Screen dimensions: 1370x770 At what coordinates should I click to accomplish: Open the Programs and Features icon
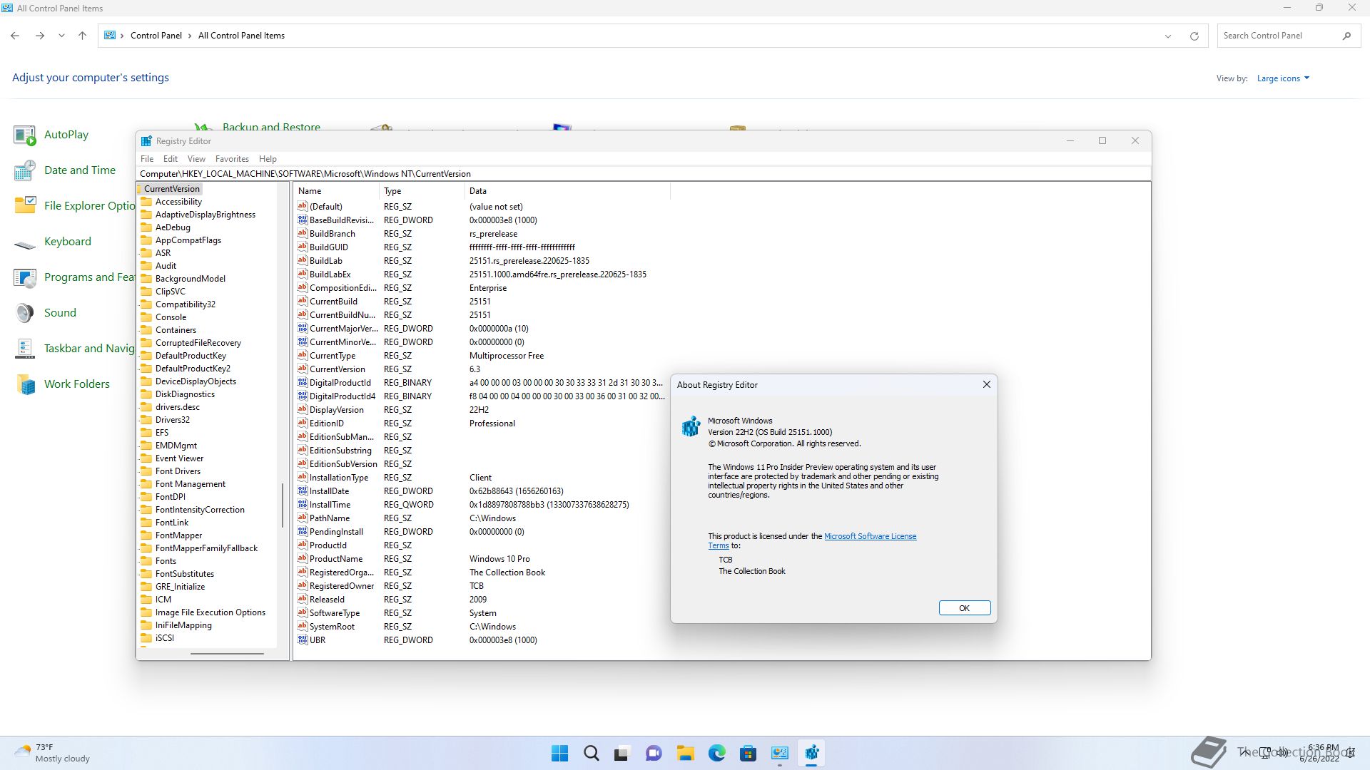(x=74, y=277)
